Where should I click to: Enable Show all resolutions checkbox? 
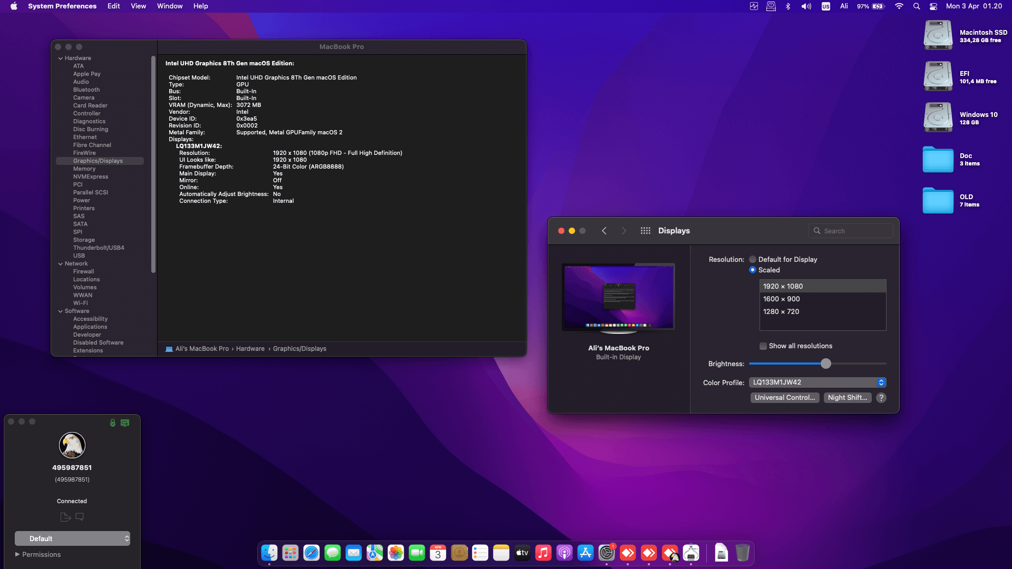pyautogui.click(x=763, y=346)
